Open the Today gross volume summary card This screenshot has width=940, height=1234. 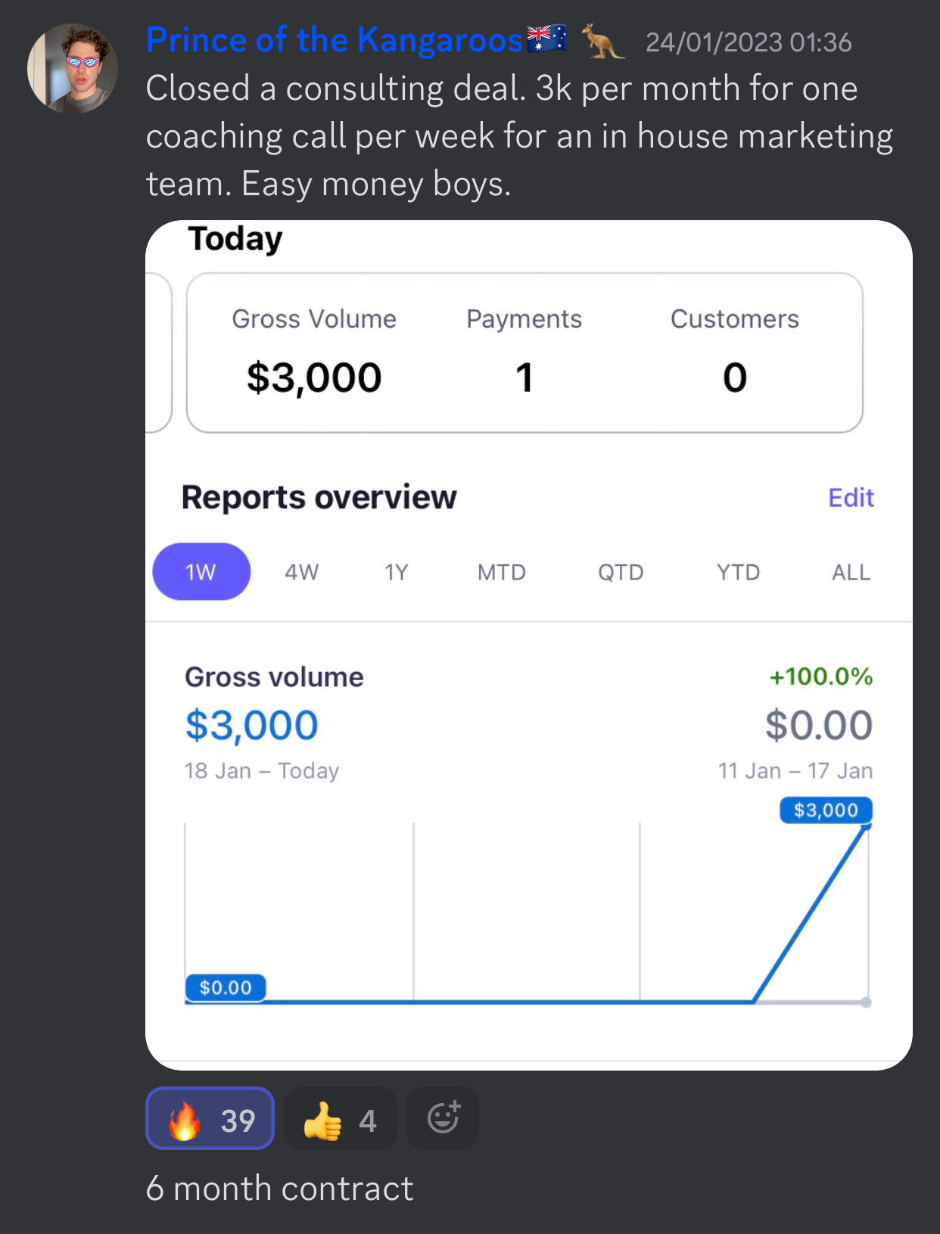[524, 353]
